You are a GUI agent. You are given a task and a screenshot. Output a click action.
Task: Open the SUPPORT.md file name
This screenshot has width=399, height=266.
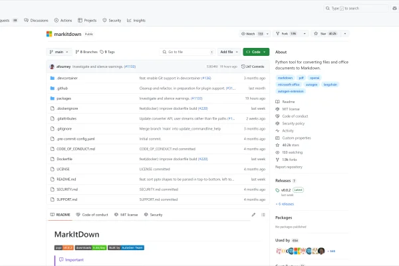(67, 199)
